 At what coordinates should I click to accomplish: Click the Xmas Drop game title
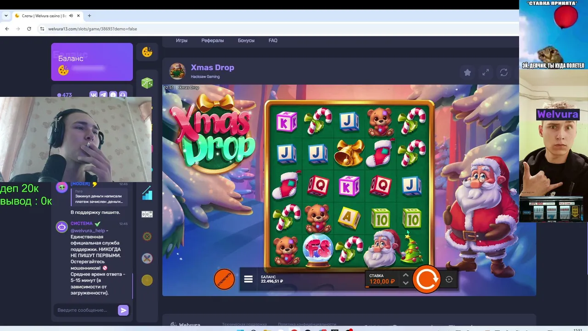coord(212,68)
